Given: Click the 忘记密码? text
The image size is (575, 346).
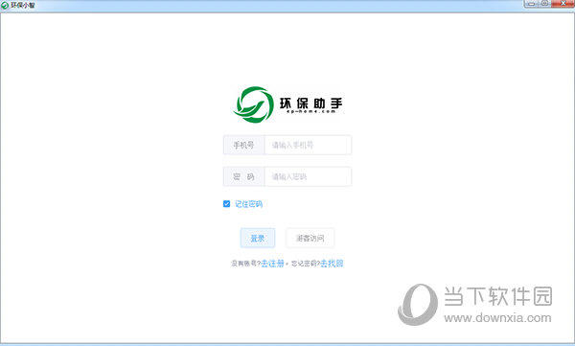Looking at the screenshot, I should (x=306, y=264).
